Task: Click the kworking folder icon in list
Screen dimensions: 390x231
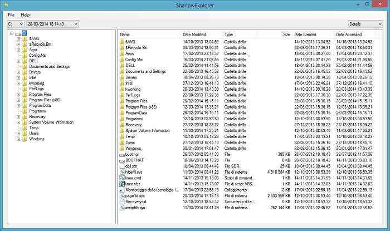Action: pyautogui.click(x=122, y=89)
